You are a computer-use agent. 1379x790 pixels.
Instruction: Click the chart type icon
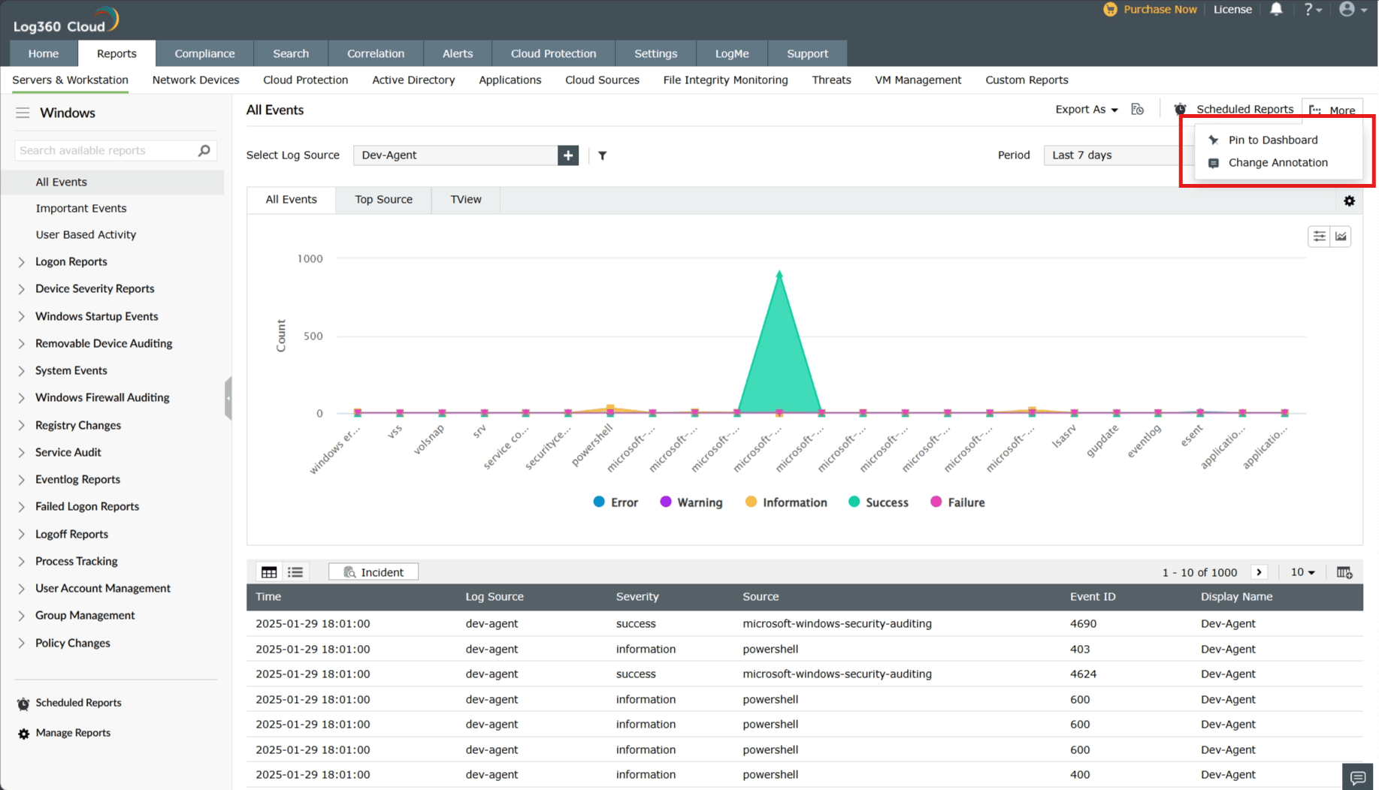tap(1341, 237)
